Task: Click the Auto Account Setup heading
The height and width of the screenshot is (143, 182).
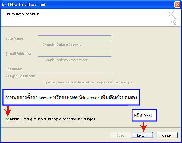Action: coord(23,14)
